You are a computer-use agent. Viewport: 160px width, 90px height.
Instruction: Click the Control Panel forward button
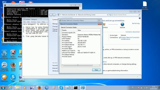click(54, 15)
